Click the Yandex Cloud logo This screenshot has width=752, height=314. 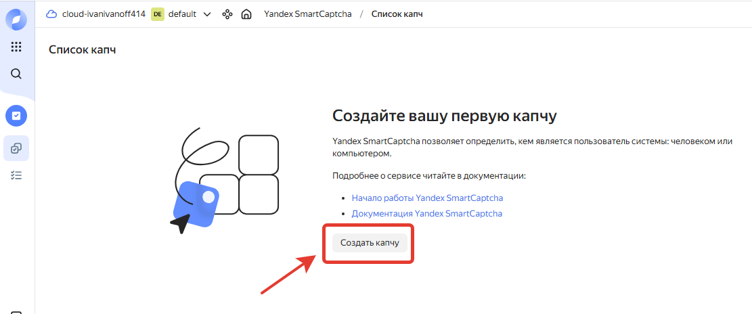click(16, 20)
